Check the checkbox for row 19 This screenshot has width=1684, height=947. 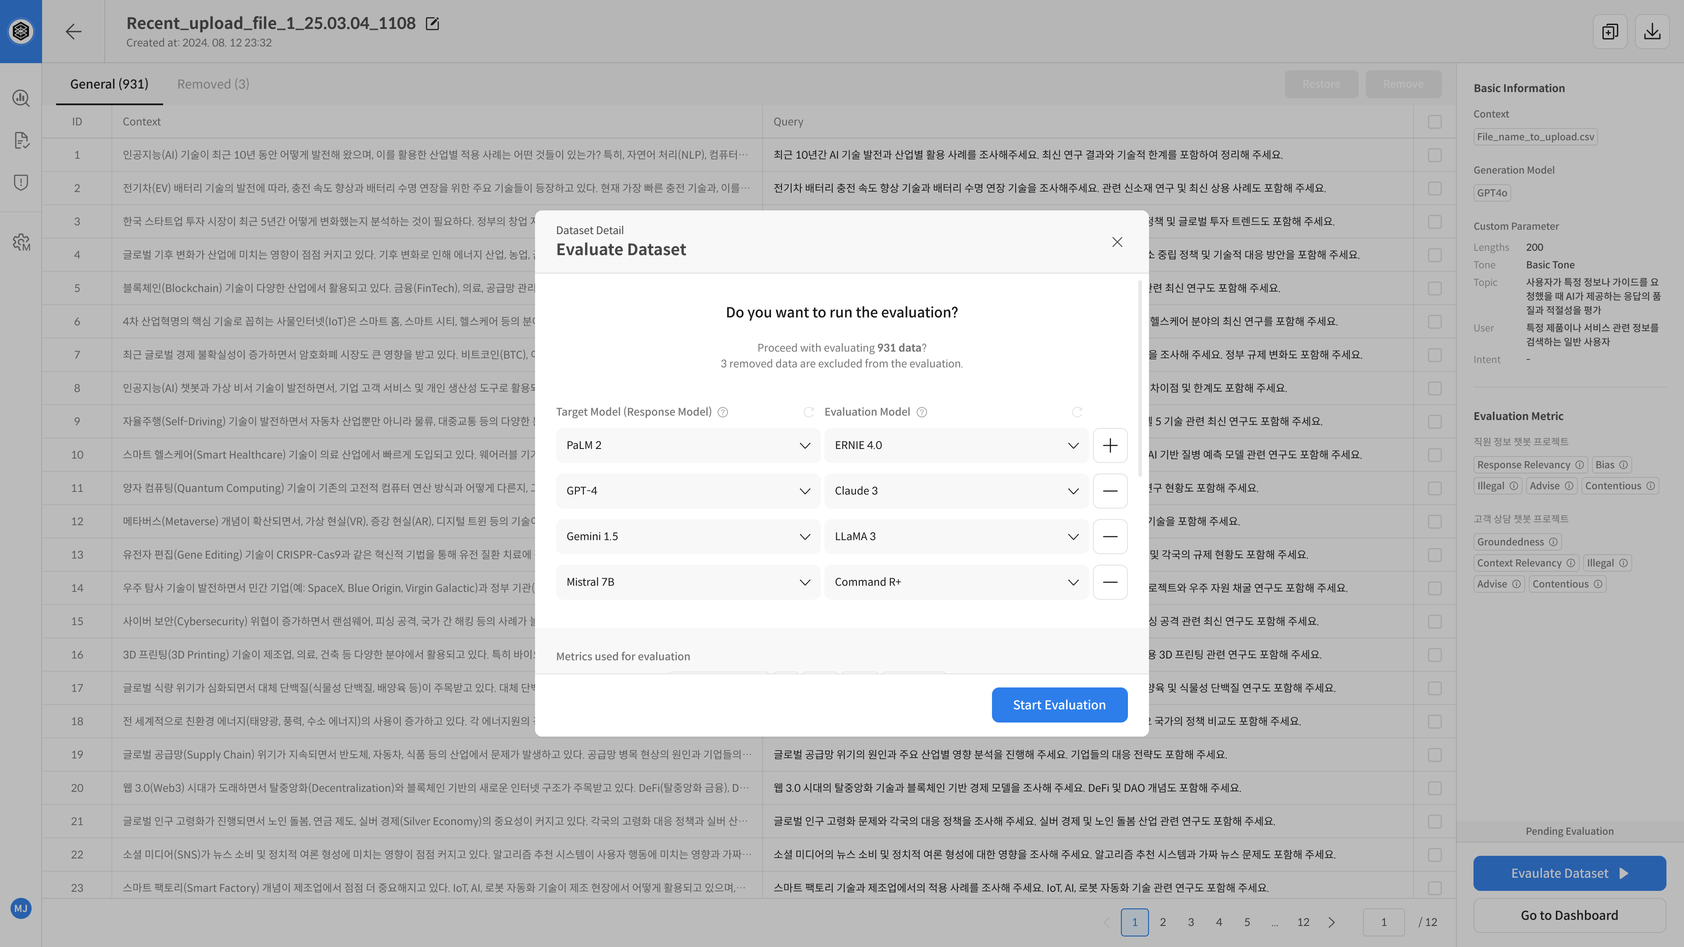pos(1435,755)
